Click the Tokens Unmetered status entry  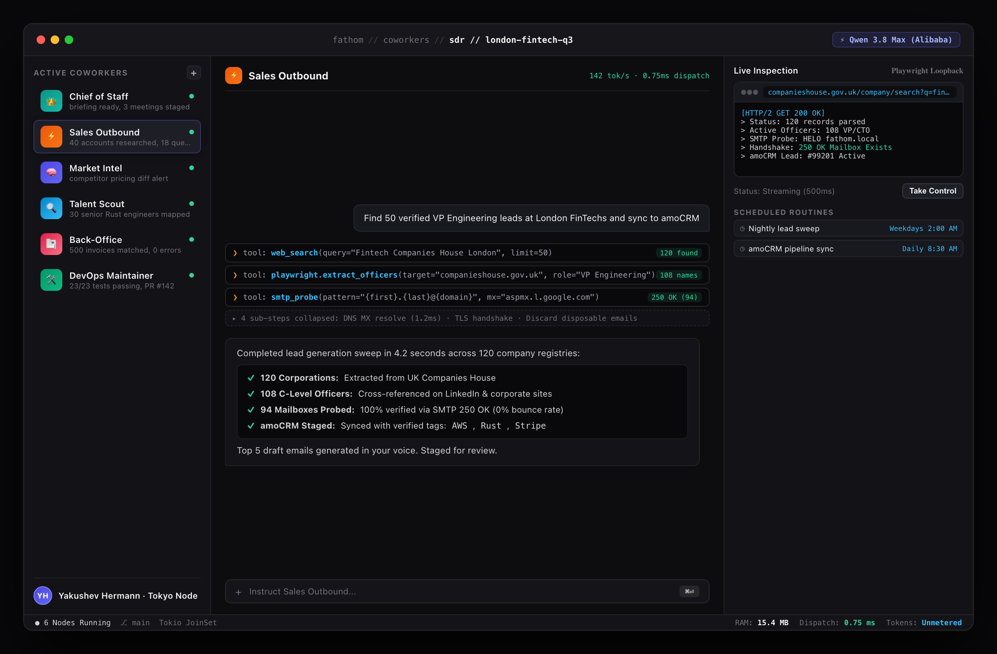pos(924,622)
